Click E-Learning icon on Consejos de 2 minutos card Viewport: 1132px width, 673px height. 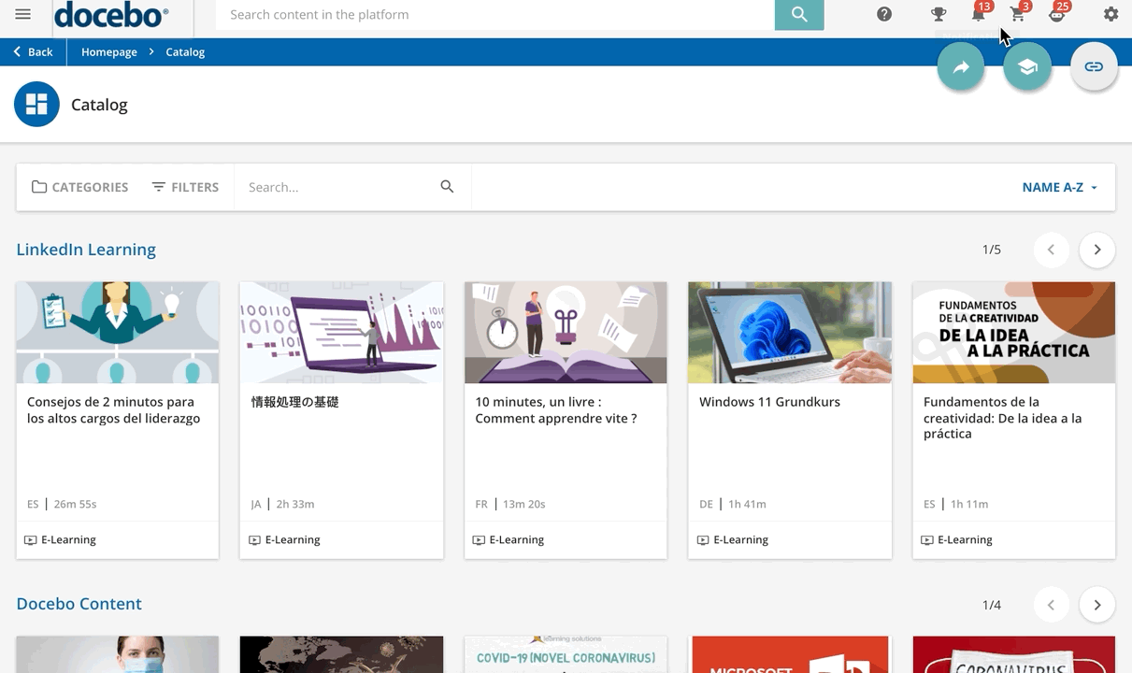tap(31, 540)
